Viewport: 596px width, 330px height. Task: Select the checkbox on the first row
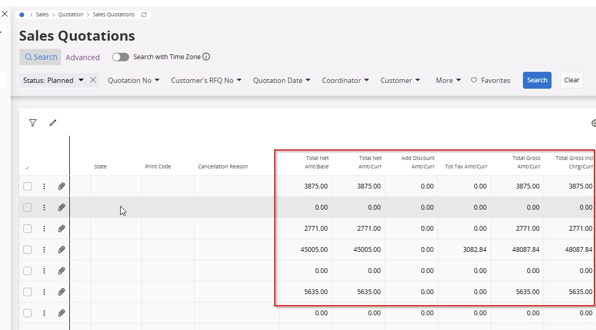pos(28,186)
